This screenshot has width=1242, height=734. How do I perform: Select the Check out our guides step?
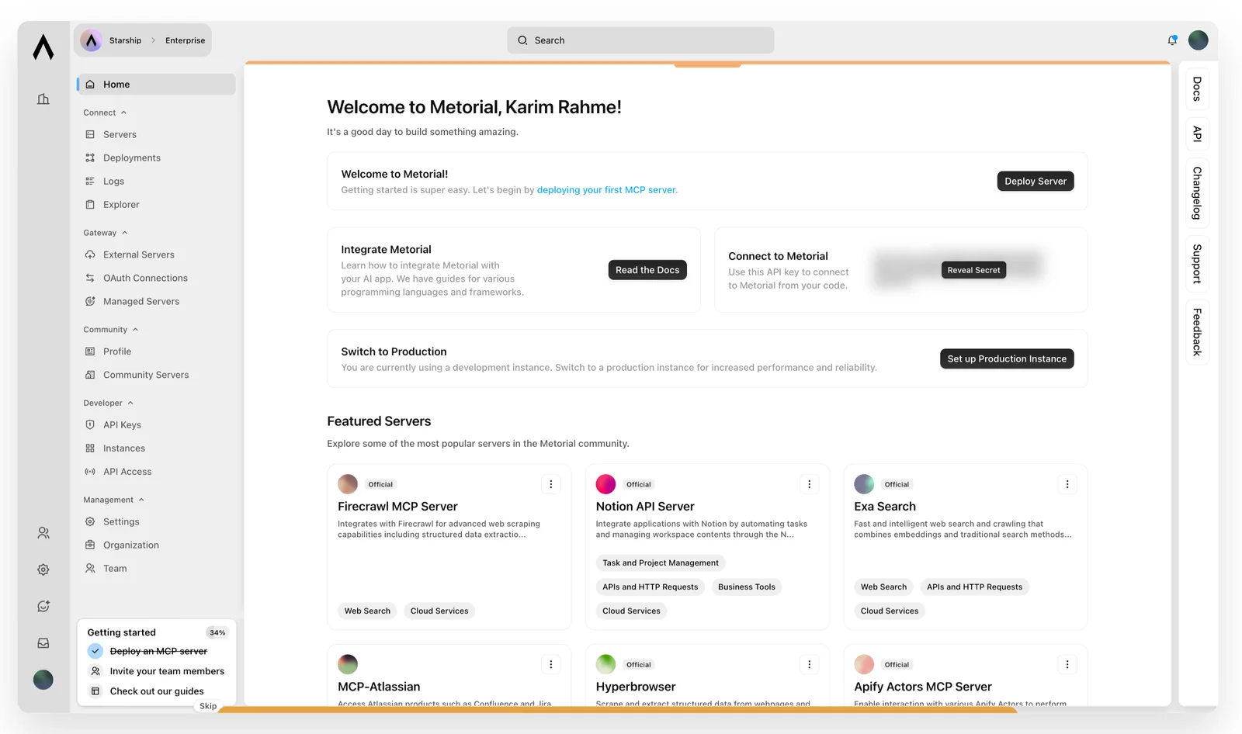coord(156,691)
